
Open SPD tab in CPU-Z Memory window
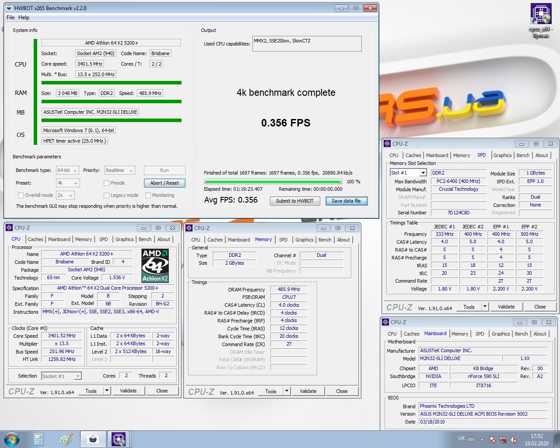283,240
